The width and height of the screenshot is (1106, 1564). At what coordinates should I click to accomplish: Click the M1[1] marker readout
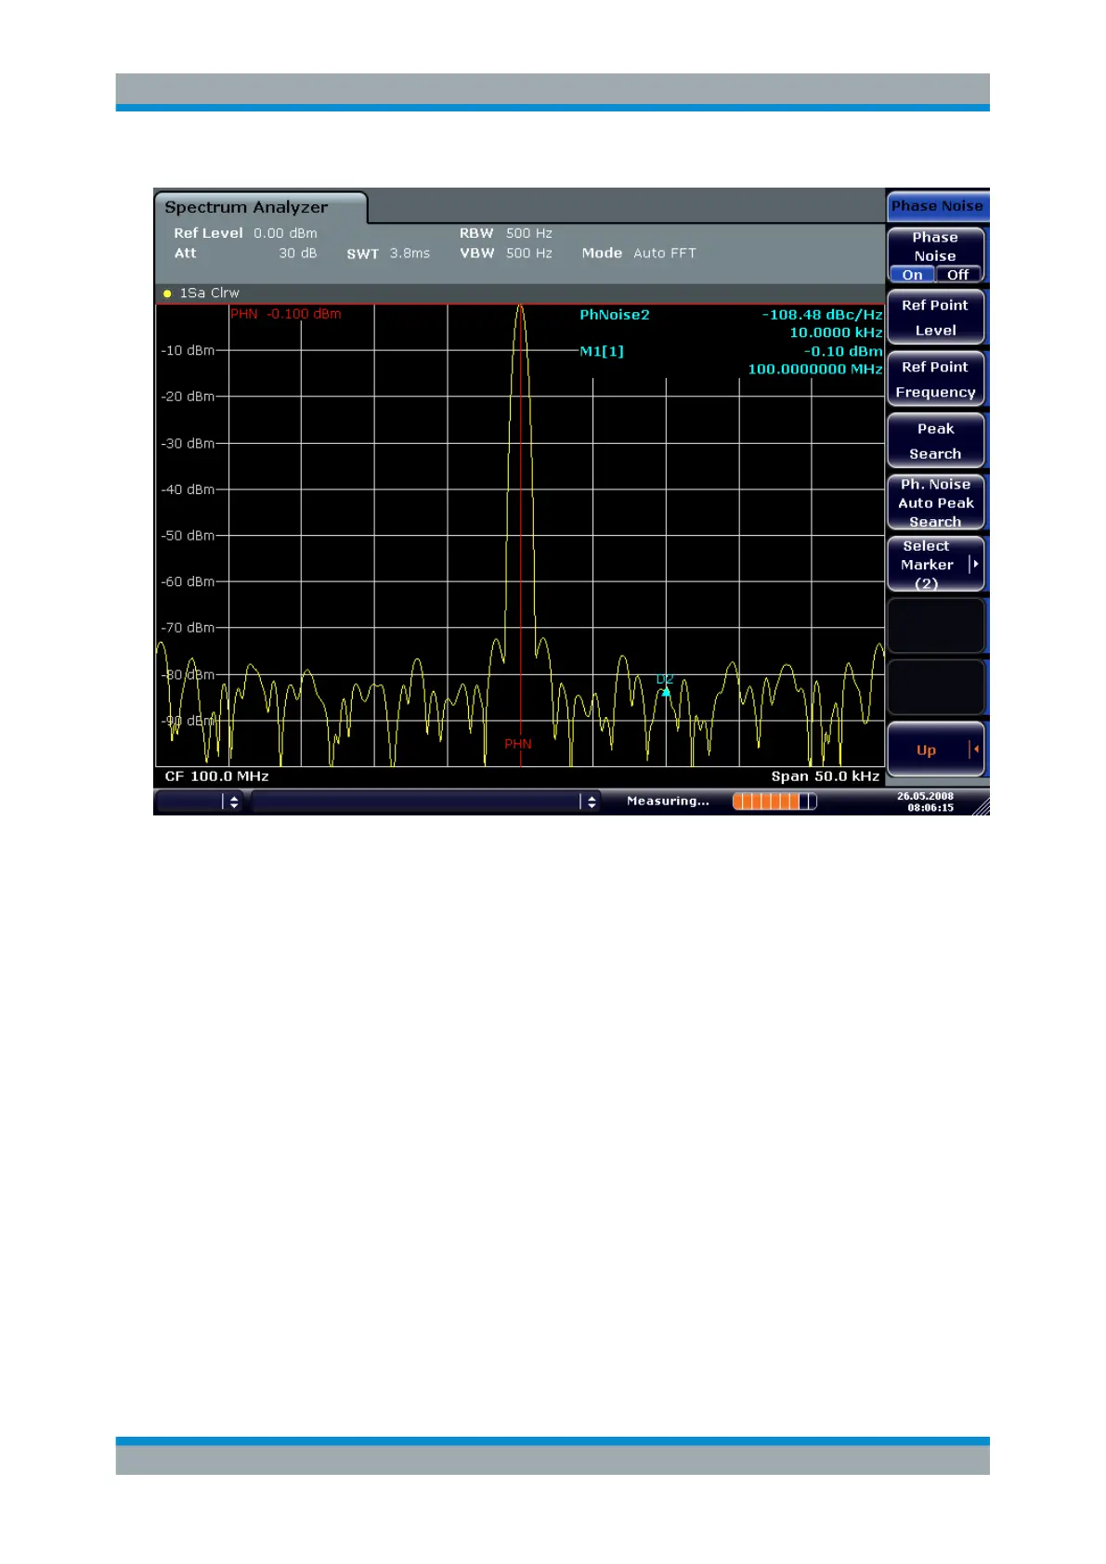[x=602, y=351]
